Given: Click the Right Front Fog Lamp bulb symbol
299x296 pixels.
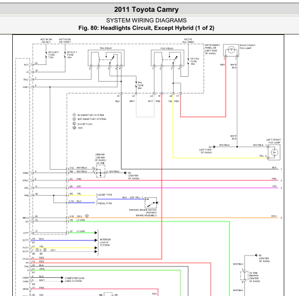Looking at the screenshot, I should (x=231, y=50).
